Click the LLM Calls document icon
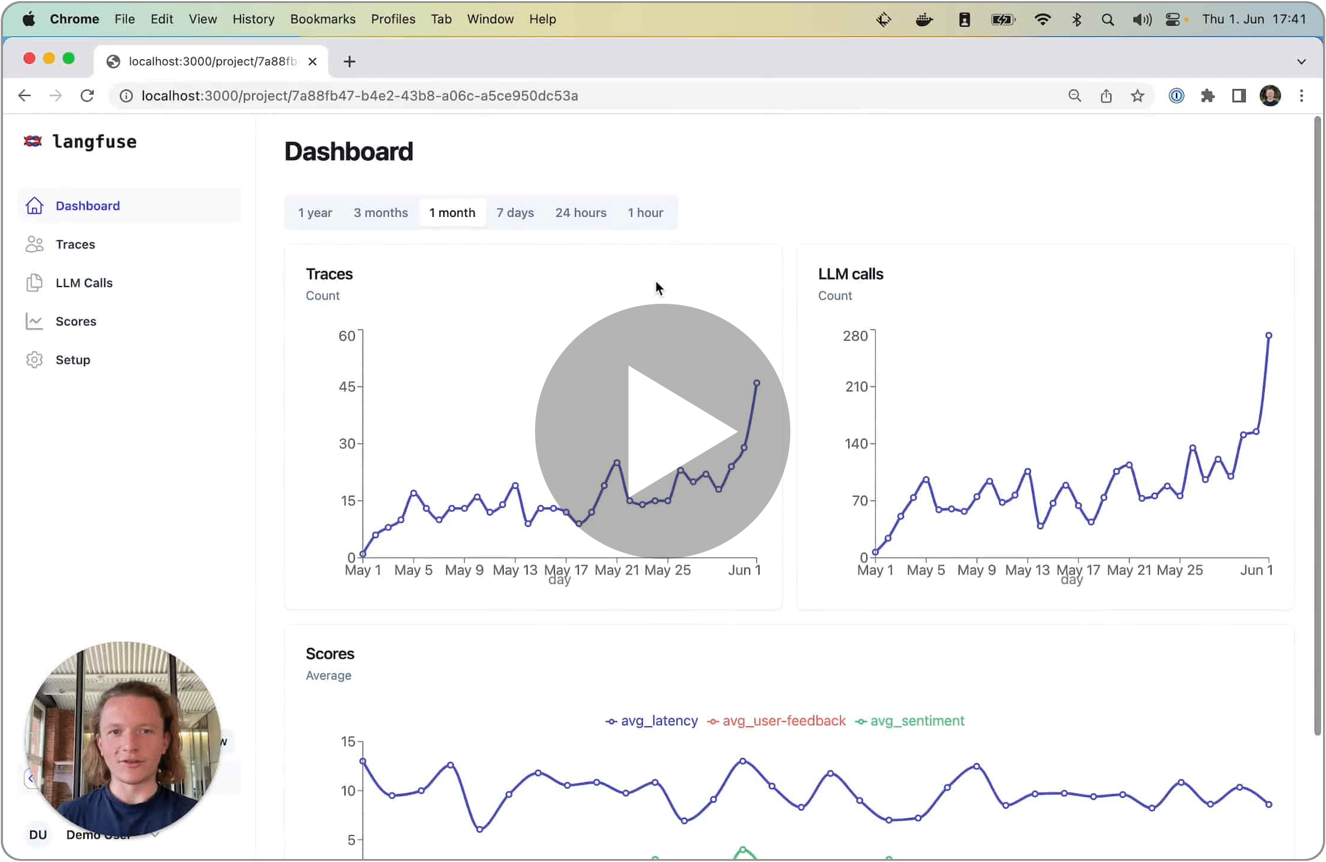 [x=34, y=283]
